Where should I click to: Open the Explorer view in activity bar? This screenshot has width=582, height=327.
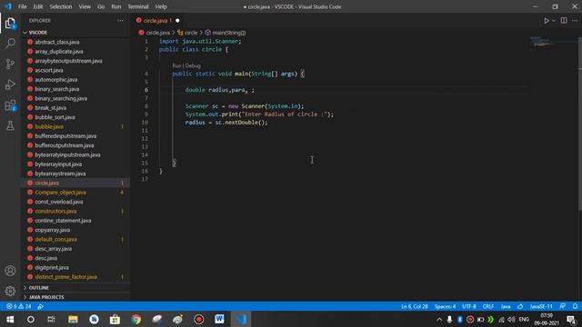(x=10, y=24)
